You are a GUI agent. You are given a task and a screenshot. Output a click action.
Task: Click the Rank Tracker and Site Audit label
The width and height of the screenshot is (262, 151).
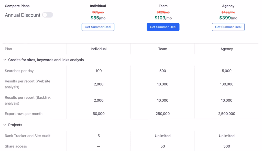pyautogui.click(x=28, y=136)
